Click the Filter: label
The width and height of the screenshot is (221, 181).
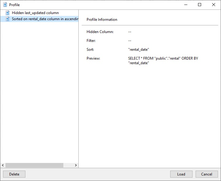(x=91, y=41)
